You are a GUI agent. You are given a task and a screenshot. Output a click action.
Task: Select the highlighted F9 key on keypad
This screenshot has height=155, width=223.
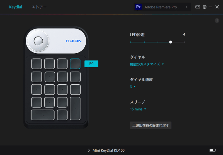click(75, 64)
